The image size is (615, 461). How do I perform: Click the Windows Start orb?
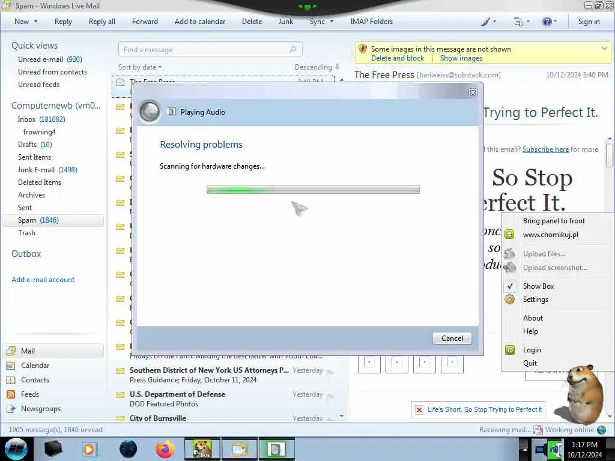pyautogui.click(x=16, y=449)
